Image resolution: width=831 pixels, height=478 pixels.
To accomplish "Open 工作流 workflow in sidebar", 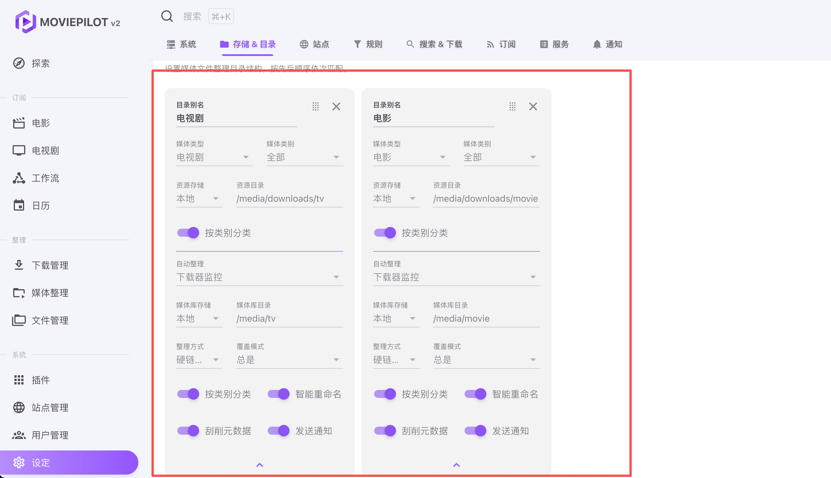I will coord(45,178).
